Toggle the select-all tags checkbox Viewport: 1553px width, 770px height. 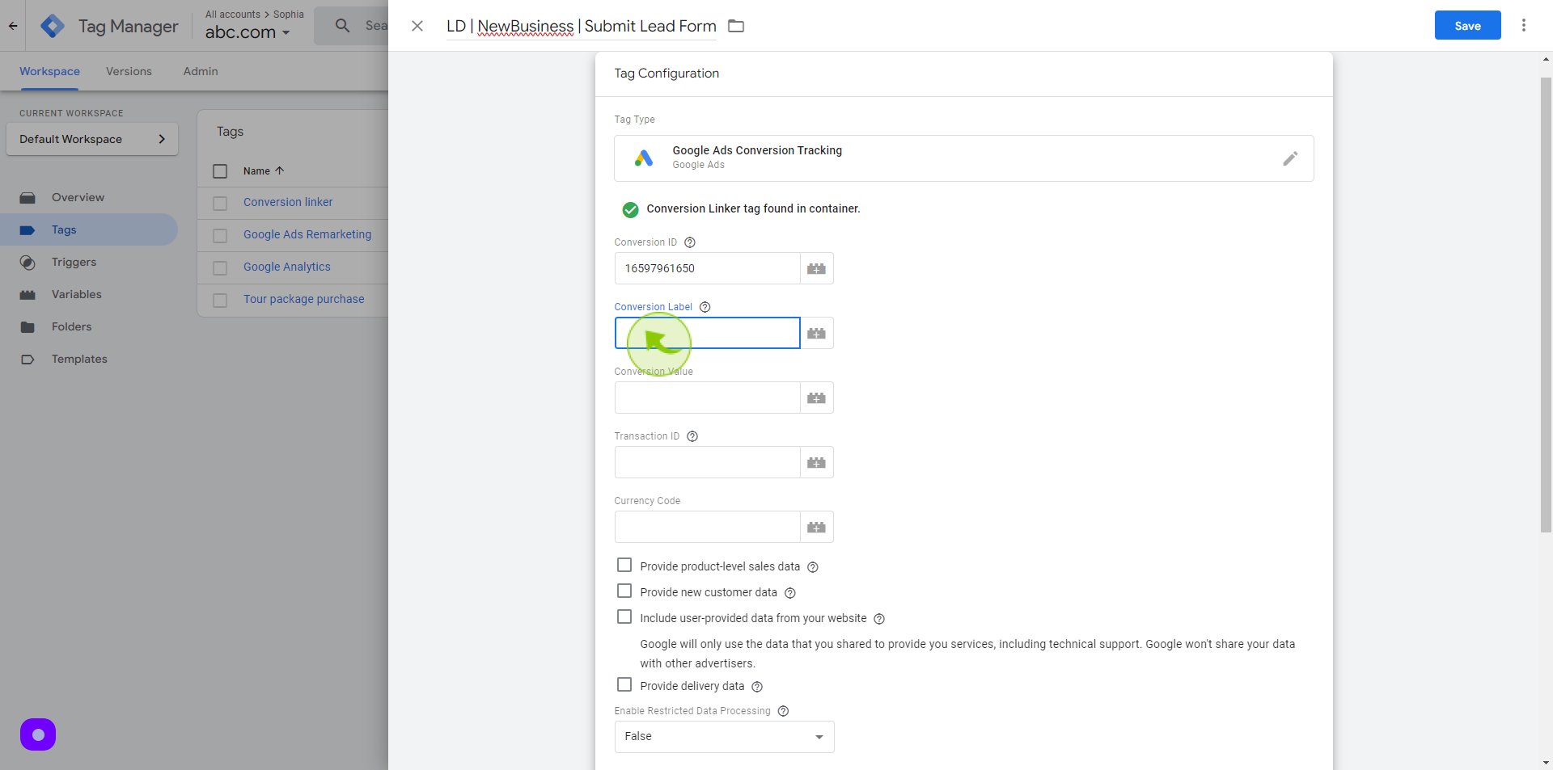tap(220, 171)
